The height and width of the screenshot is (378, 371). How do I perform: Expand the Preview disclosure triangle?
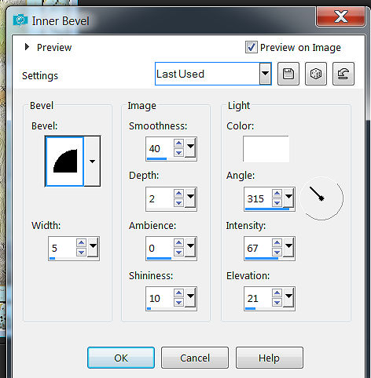point(27,47)
